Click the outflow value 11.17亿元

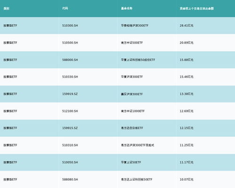click(187, 162)
